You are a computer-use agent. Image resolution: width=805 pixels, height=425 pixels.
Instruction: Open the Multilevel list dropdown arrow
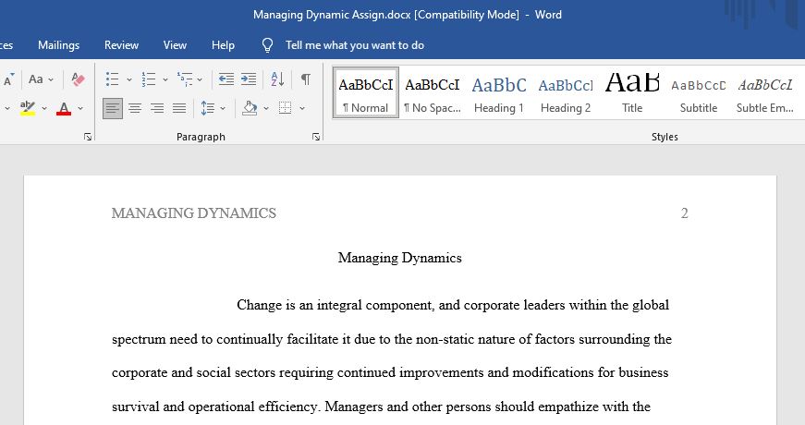200,79
